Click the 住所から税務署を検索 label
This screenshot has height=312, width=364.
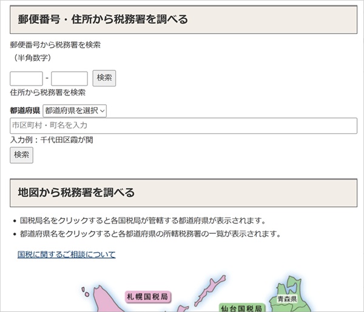tap(48, 93)
